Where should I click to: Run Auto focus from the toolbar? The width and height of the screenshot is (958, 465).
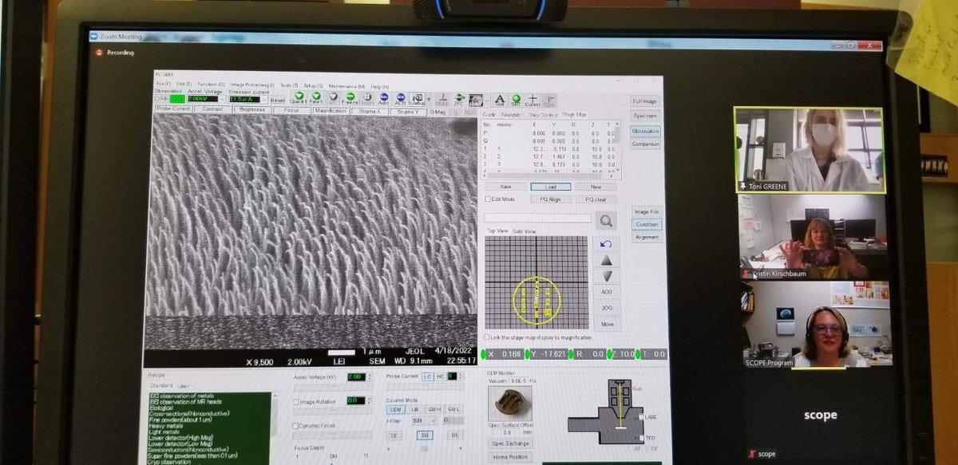383,98
